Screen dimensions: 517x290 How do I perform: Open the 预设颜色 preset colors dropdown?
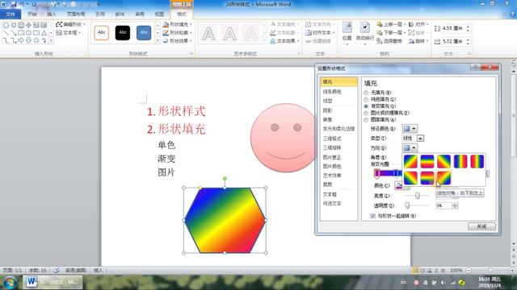[410, 129]
